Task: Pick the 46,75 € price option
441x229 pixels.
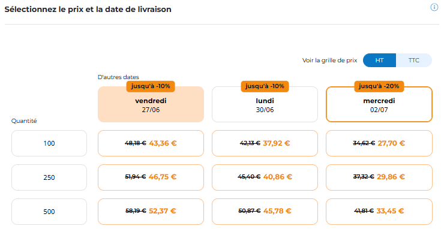Action: coord(151,177)
